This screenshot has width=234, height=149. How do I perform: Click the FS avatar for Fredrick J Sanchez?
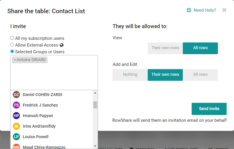click(x=16, y=105)
